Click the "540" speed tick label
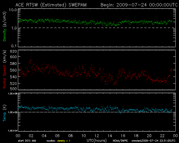179x143 pixels. [x=13, y=77]
